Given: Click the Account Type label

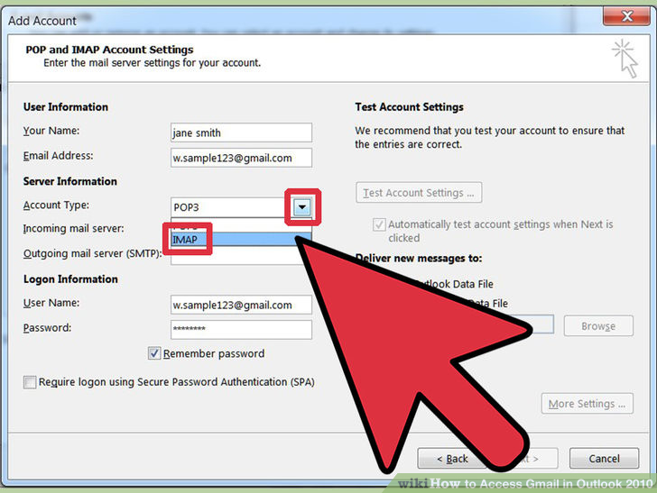Looking at the screenshot, I should pyautogui.click(x=56, y=205).
